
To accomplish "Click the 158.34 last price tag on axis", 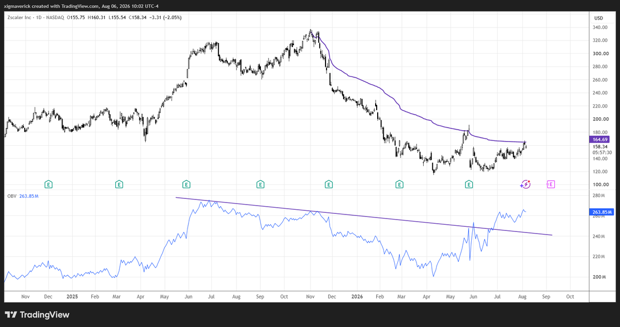I will (600, 147).
